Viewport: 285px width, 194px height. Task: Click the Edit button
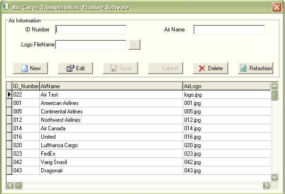pos(76,68)
